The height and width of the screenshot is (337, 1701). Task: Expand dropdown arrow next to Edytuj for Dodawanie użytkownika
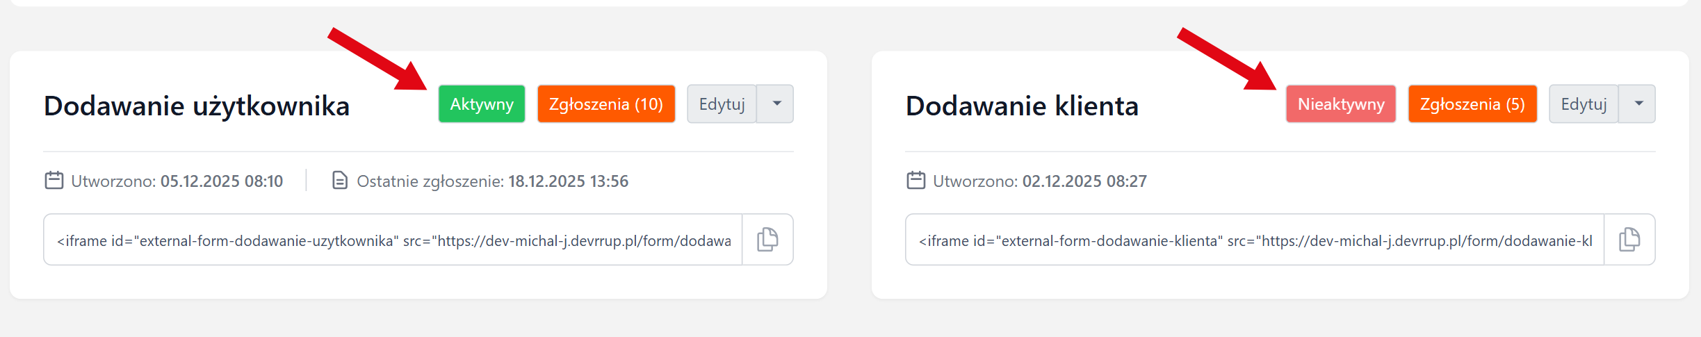776,104
